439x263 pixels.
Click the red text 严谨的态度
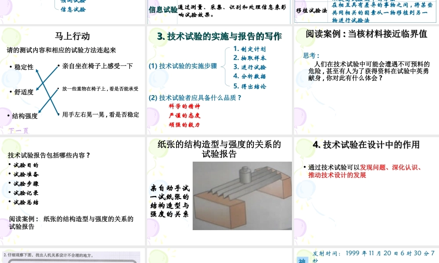click(x=184, y=115)
